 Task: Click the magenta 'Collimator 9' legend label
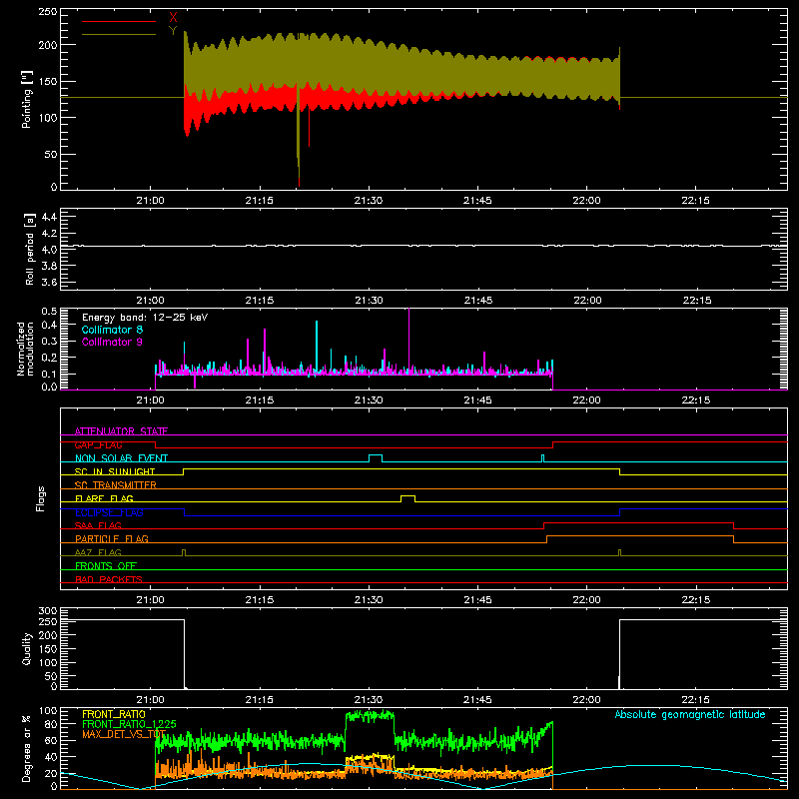click(x=112, y=342)
